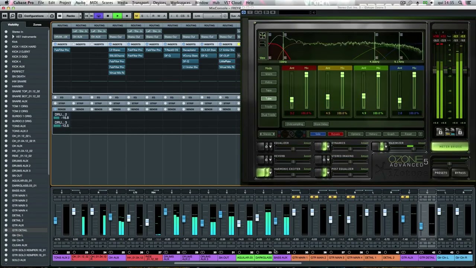476x268 pixels.
Task: Toggle visibility dot for KICK 2 DJENT
Action: point(6,52)
